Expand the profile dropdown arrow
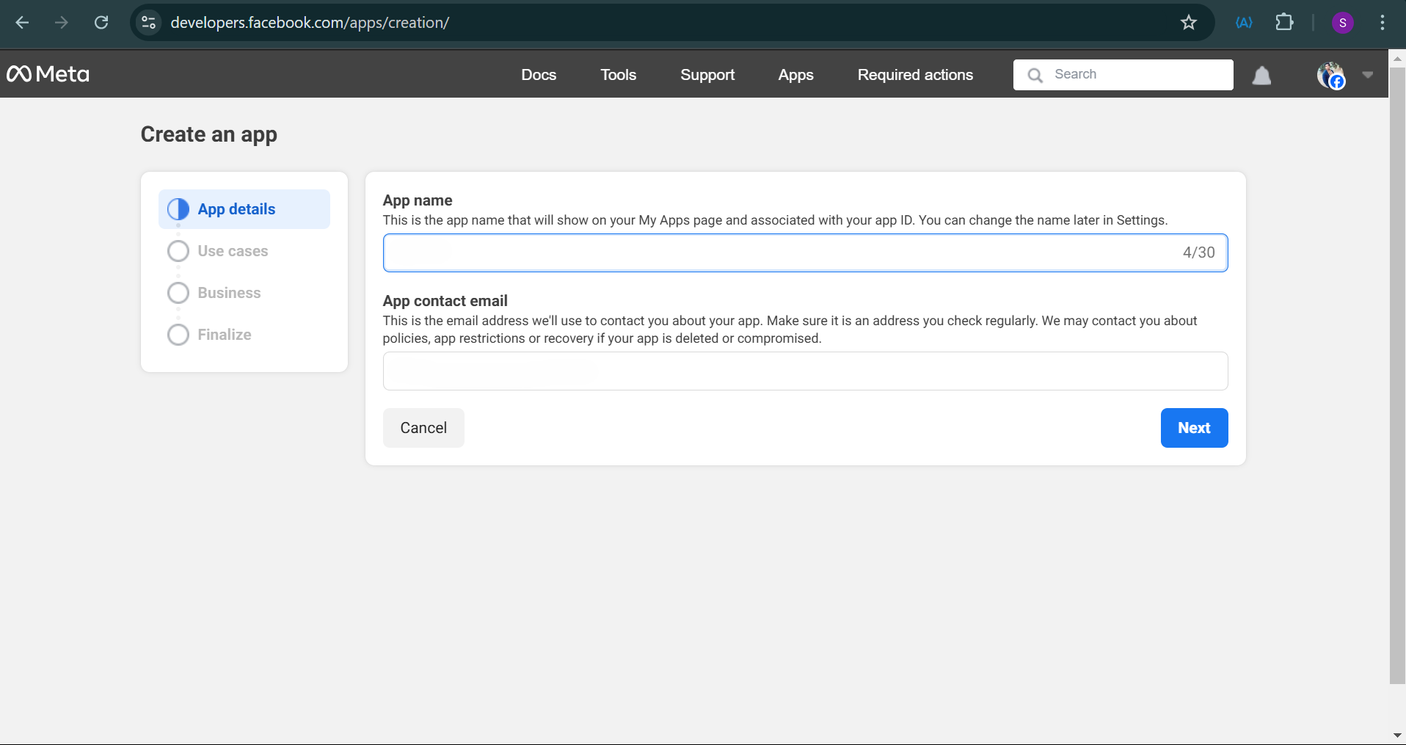The height and width of the screenshot is (745, 1406). [1369, 75]
